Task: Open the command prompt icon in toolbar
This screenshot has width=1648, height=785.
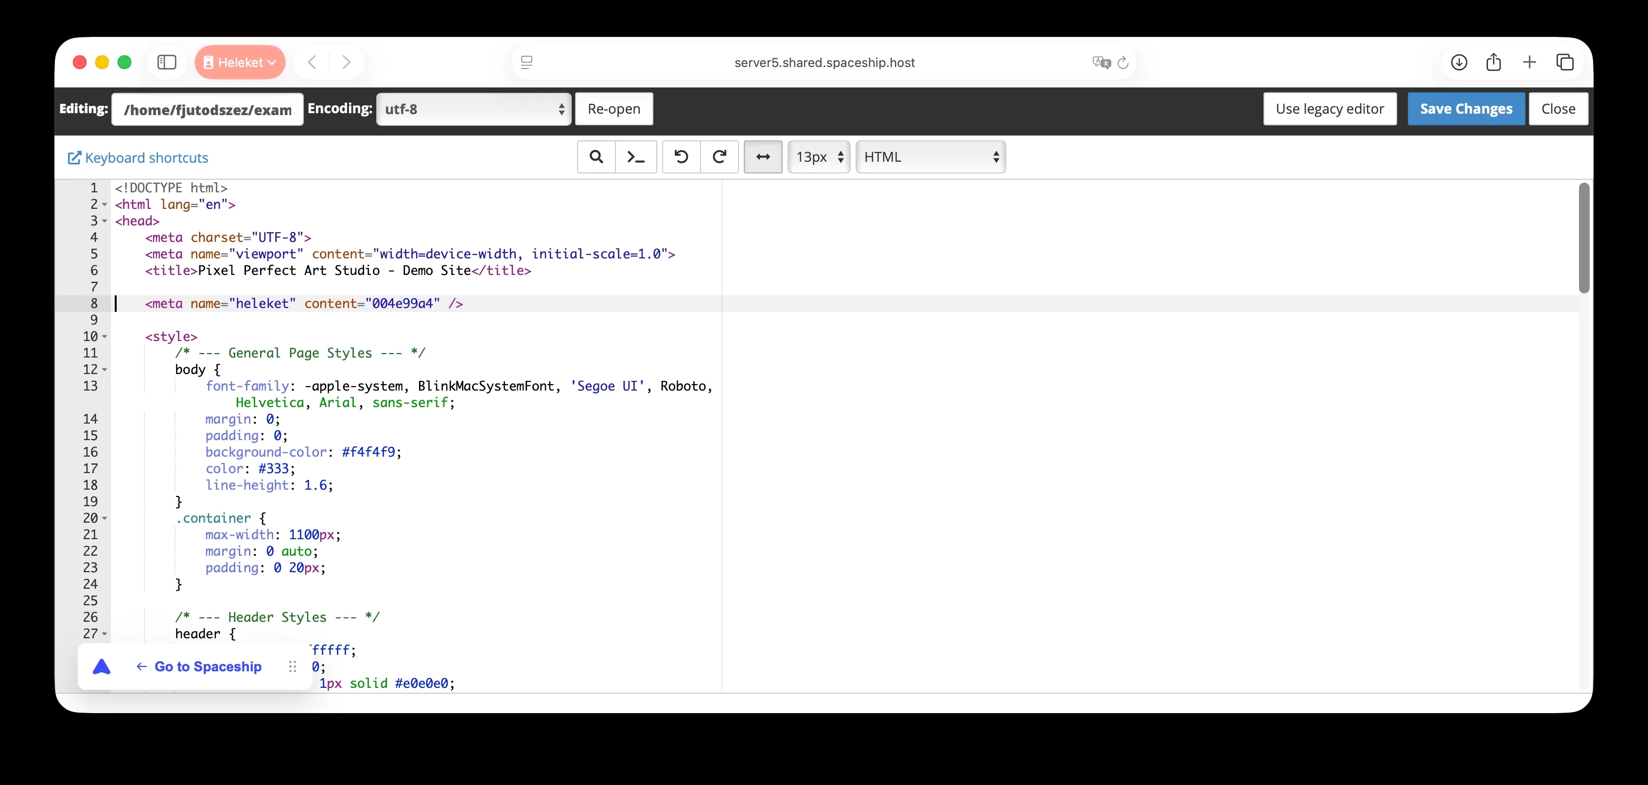Action: tap(635, 157)
